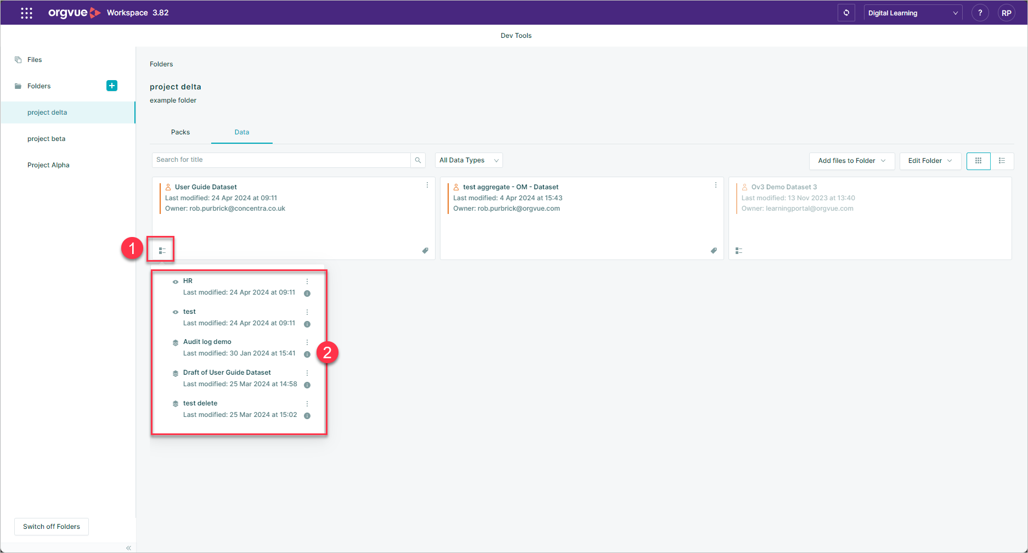Viewport: 1028px width, 553px height.
Task: Open the help question mark icon
Action: pos(980,13)
